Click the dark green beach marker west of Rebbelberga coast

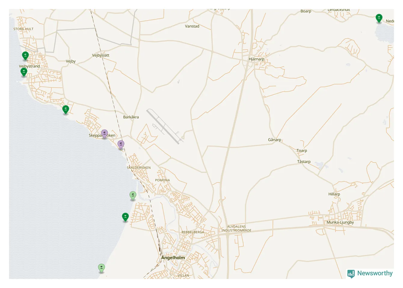coord(125,217)
